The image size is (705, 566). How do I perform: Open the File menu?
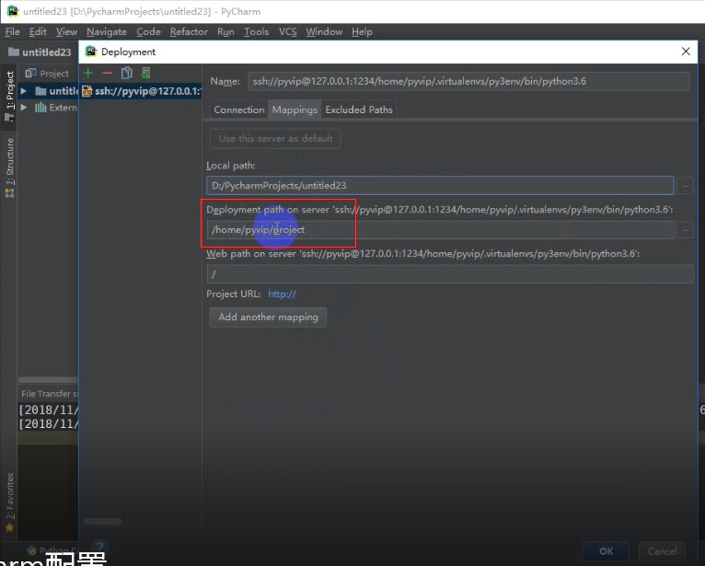12,31
